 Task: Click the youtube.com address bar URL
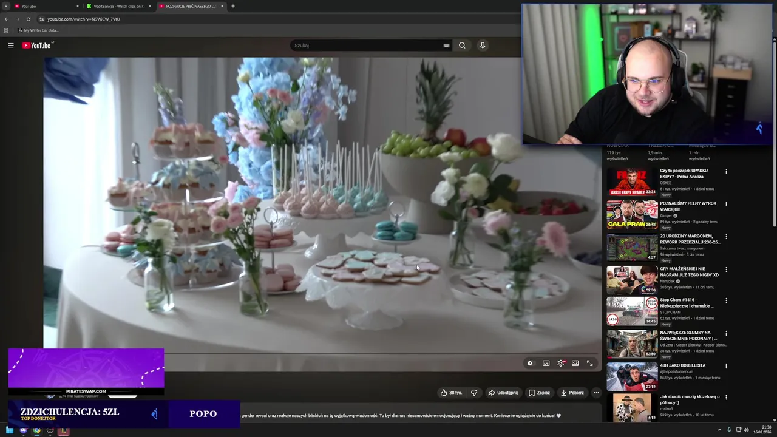(x=84, y=19)
